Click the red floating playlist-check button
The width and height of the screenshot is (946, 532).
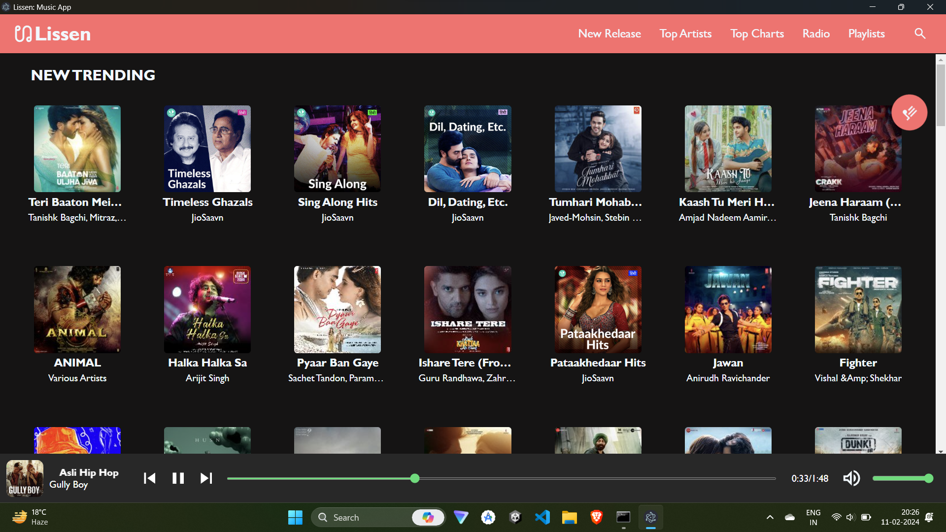(x=909, y=112)
